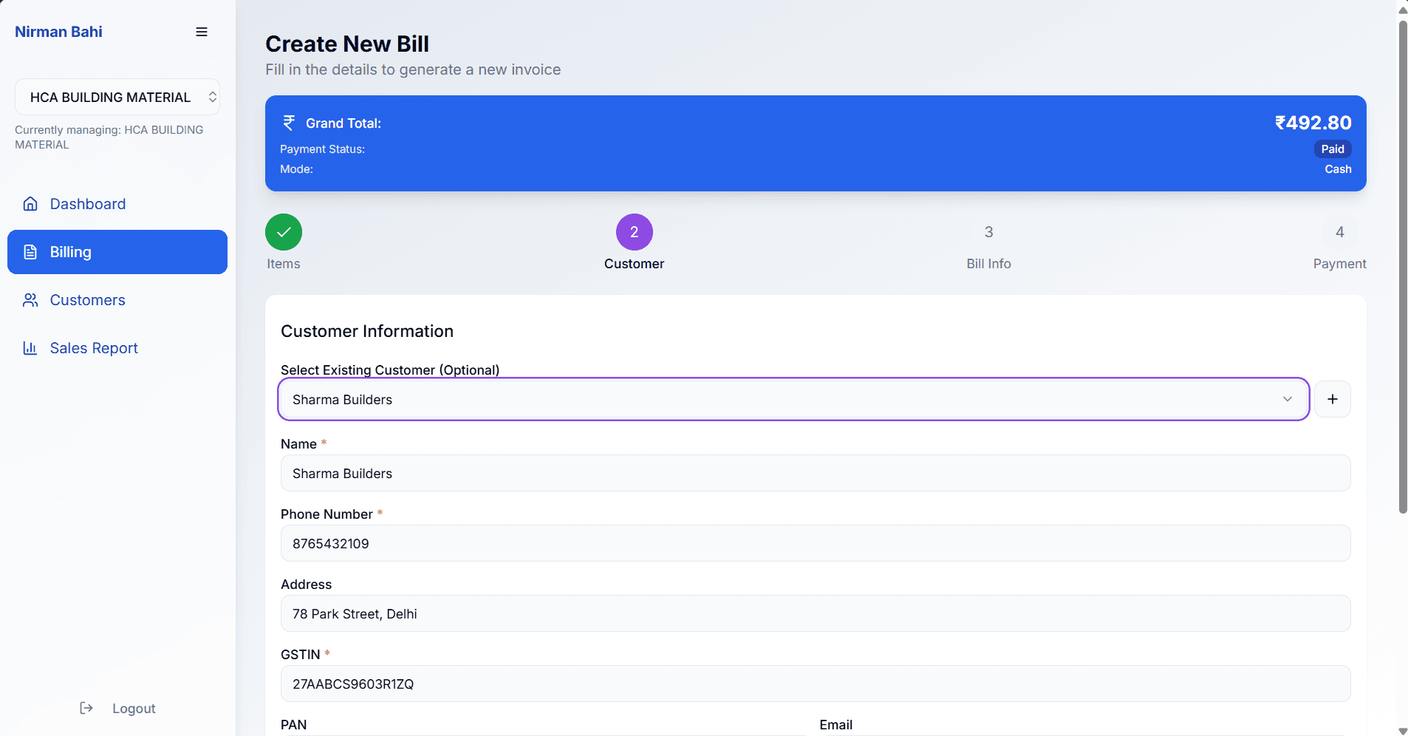Image resolution: width=1408 pixels, height=736 pixels.
Task: Click the Nirman Bahi logo text
Action: [58, 32]
